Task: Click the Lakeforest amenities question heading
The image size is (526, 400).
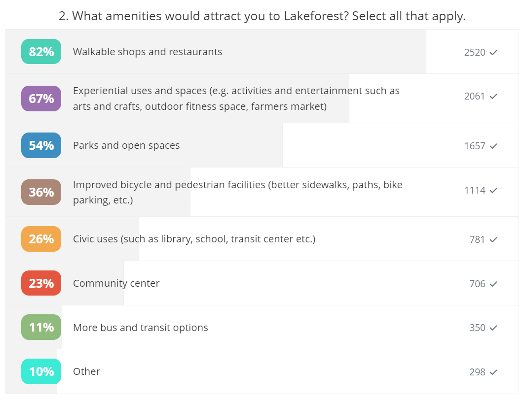Action: (262, 16)
